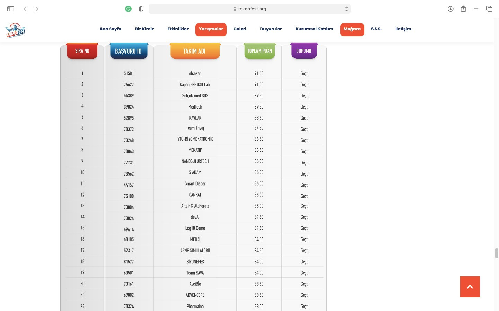Open a new tab with the plus icon
The width and height of the screenshot is (499, 311).
coord(476,9)
